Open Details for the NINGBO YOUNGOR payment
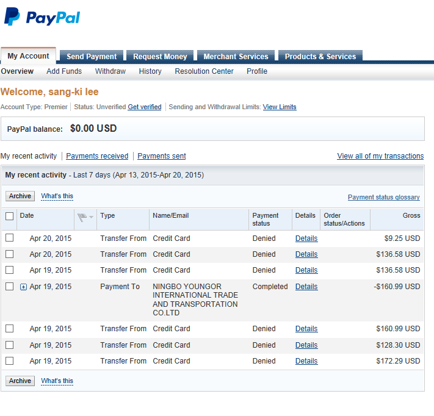 [x=306, y=287]
